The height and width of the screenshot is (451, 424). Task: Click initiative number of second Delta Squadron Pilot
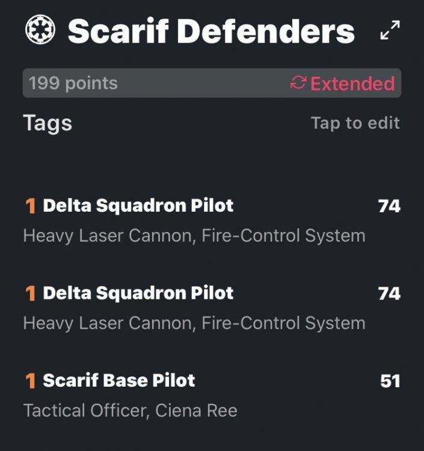pos(30,293)
